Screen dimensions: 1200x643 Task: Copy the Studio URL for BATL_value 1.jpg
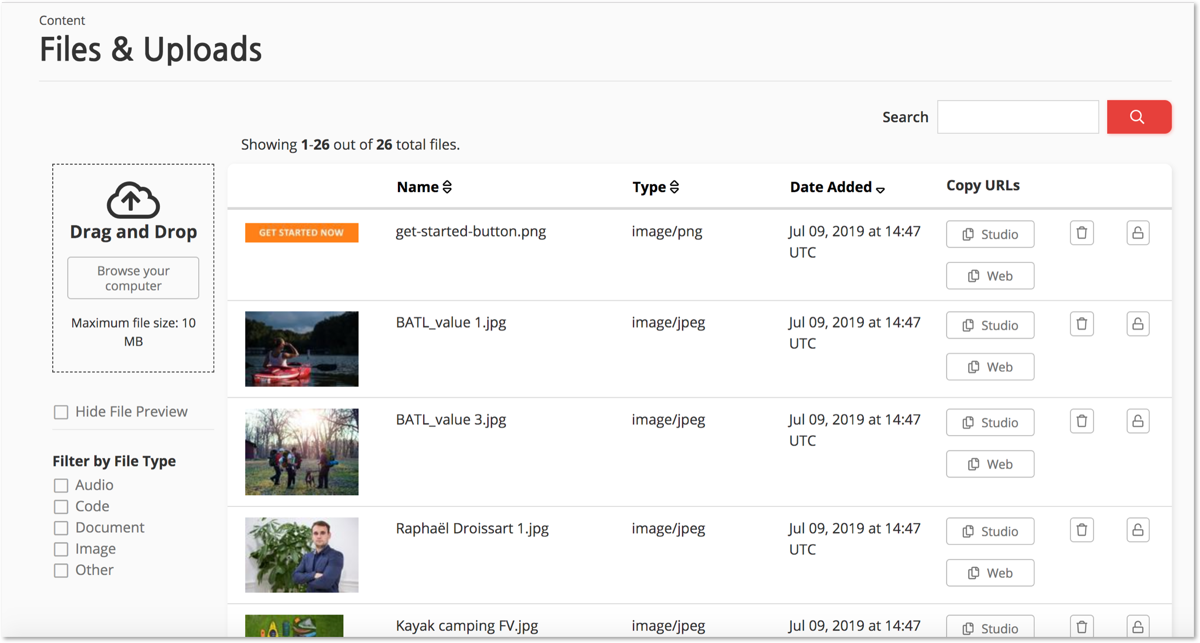click(990, 325)
